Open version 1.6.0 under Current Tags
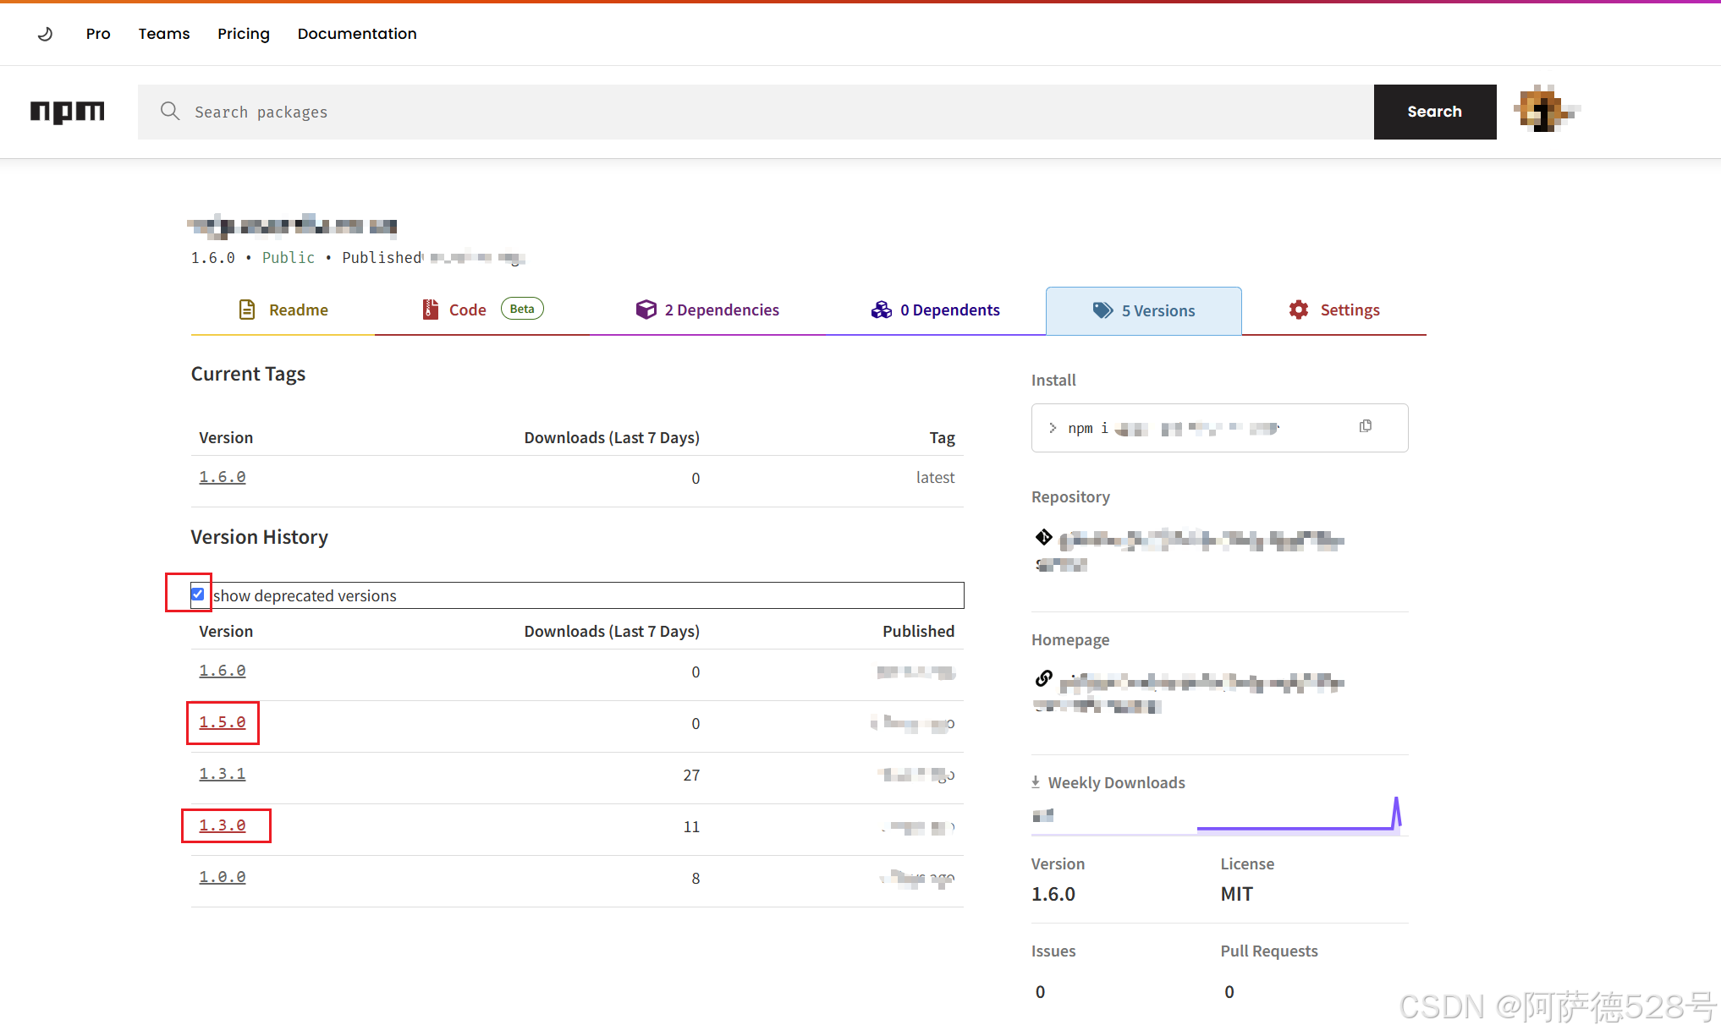1721x1036 pixels. coord(223,477)
